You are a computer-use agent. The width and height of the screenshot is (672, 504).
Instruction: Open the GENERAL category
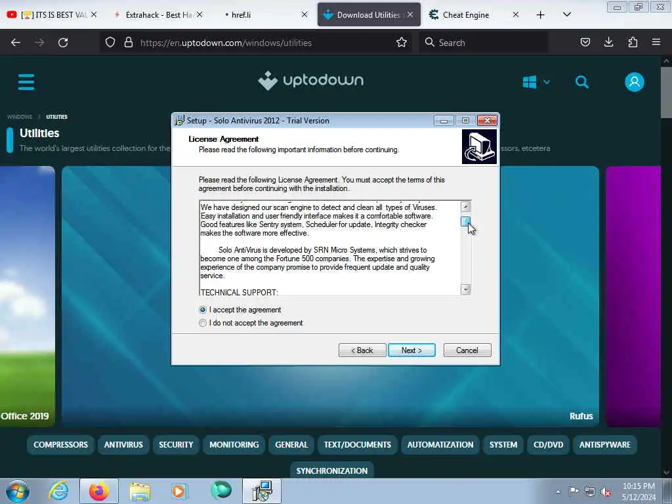[291, 445]
